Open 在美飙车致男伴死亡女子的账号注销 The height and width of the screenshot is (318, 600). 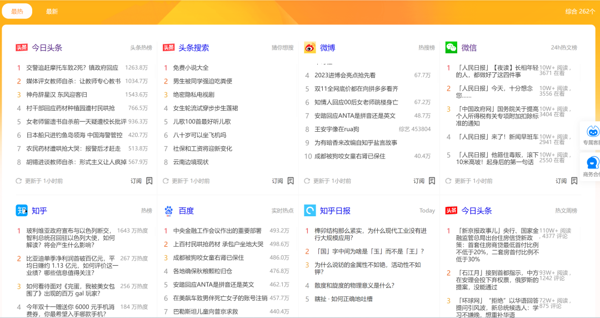coord(220,298)
